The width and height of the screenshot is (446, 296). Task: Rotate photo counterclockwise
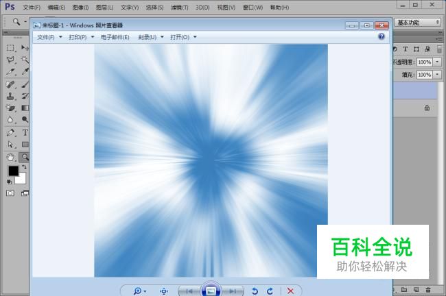255,291
